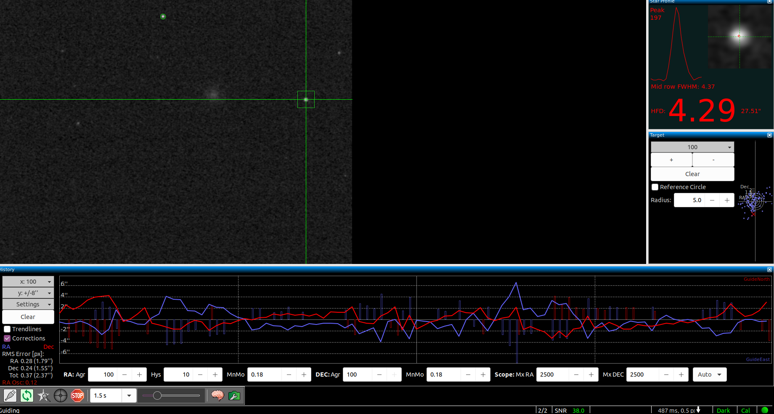The width and height of the screenshot is (774, 414).
Task: Decrease reference circle Radius
Action: (712, 200)
